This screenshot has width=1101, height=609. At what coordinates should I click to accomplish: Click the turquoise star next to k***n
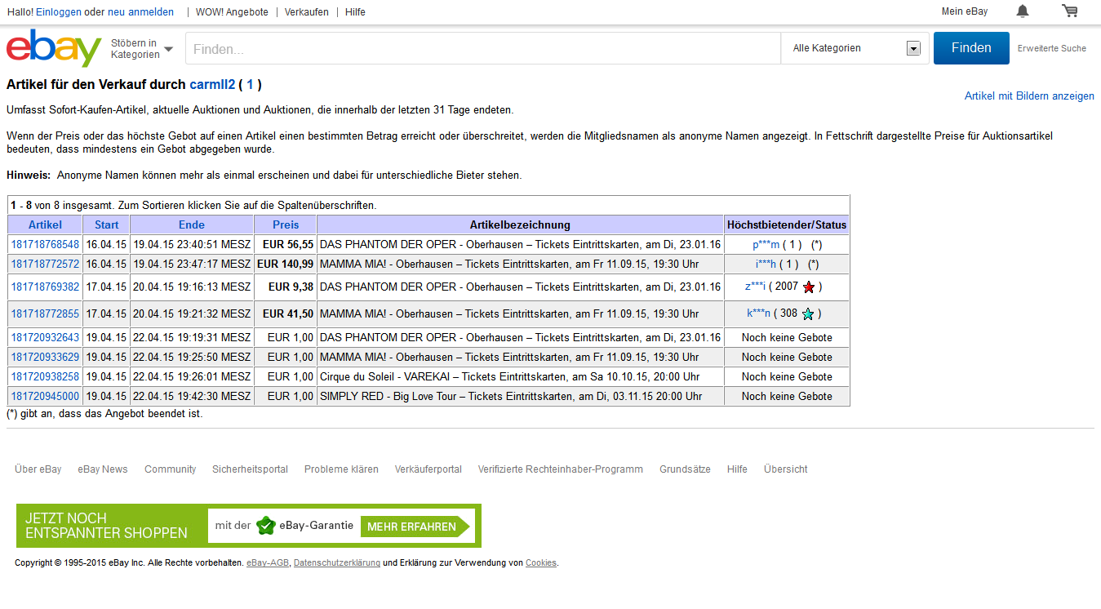tap(808, 313)
